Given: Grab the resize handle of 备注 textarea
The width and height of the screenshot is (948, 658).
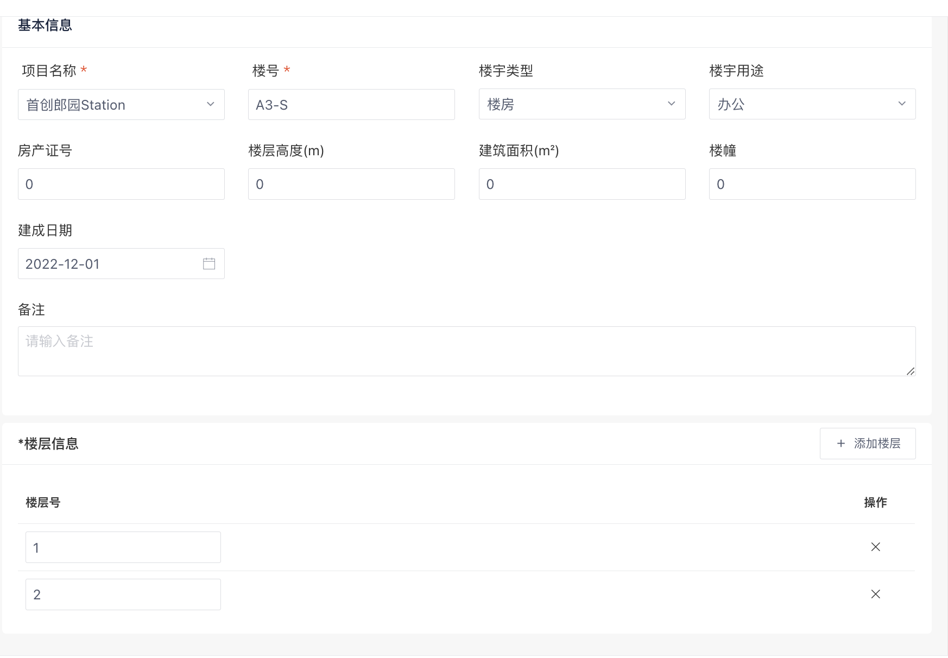Looking at the screenshot, I should (x=911, y=371).
